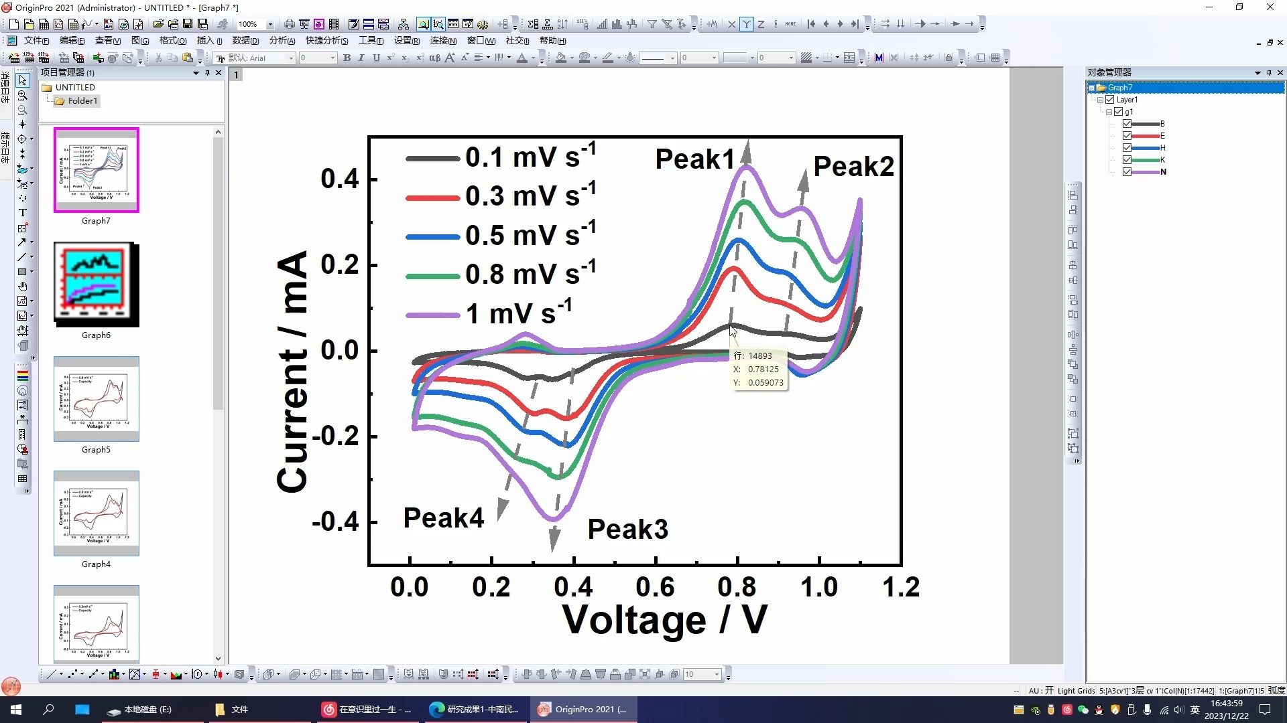The height and width of the screenshot is (723, 1287).
Task: Create a new project with toolbar icon
Action: coord(13,24)
